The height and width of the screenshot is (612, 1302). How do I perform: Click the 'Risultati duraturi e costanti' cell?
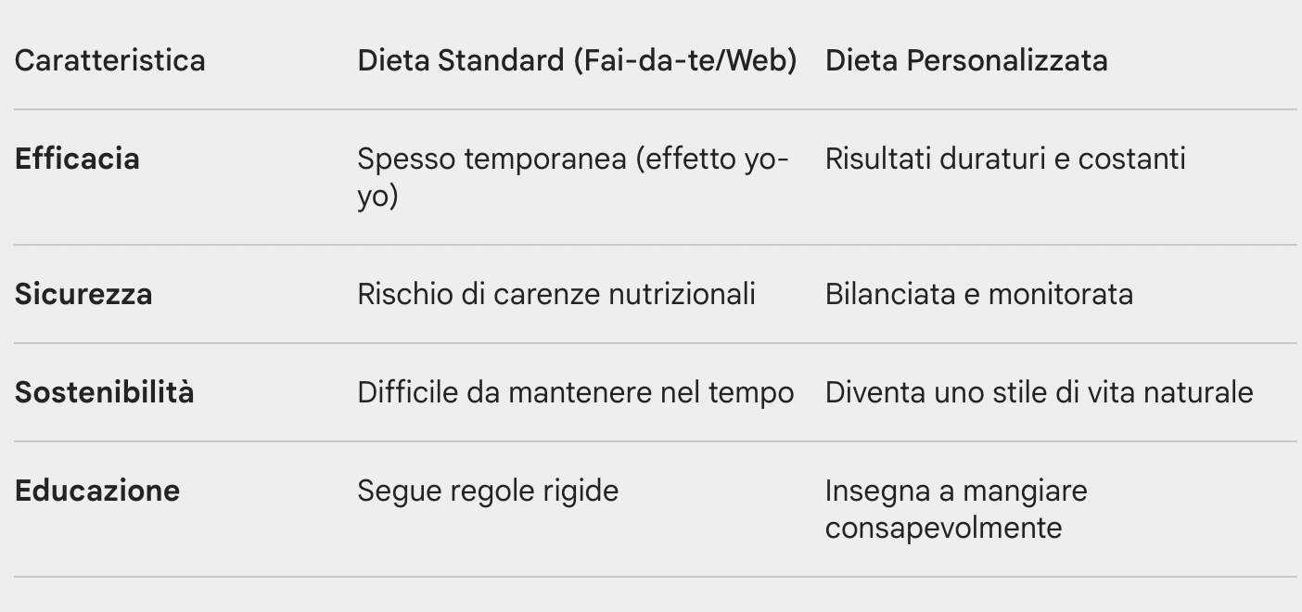1004,159
